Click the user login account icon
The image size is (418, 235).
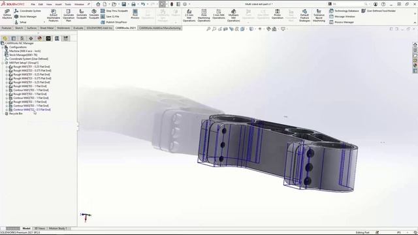pyautogui.click(x=376, y=4)
